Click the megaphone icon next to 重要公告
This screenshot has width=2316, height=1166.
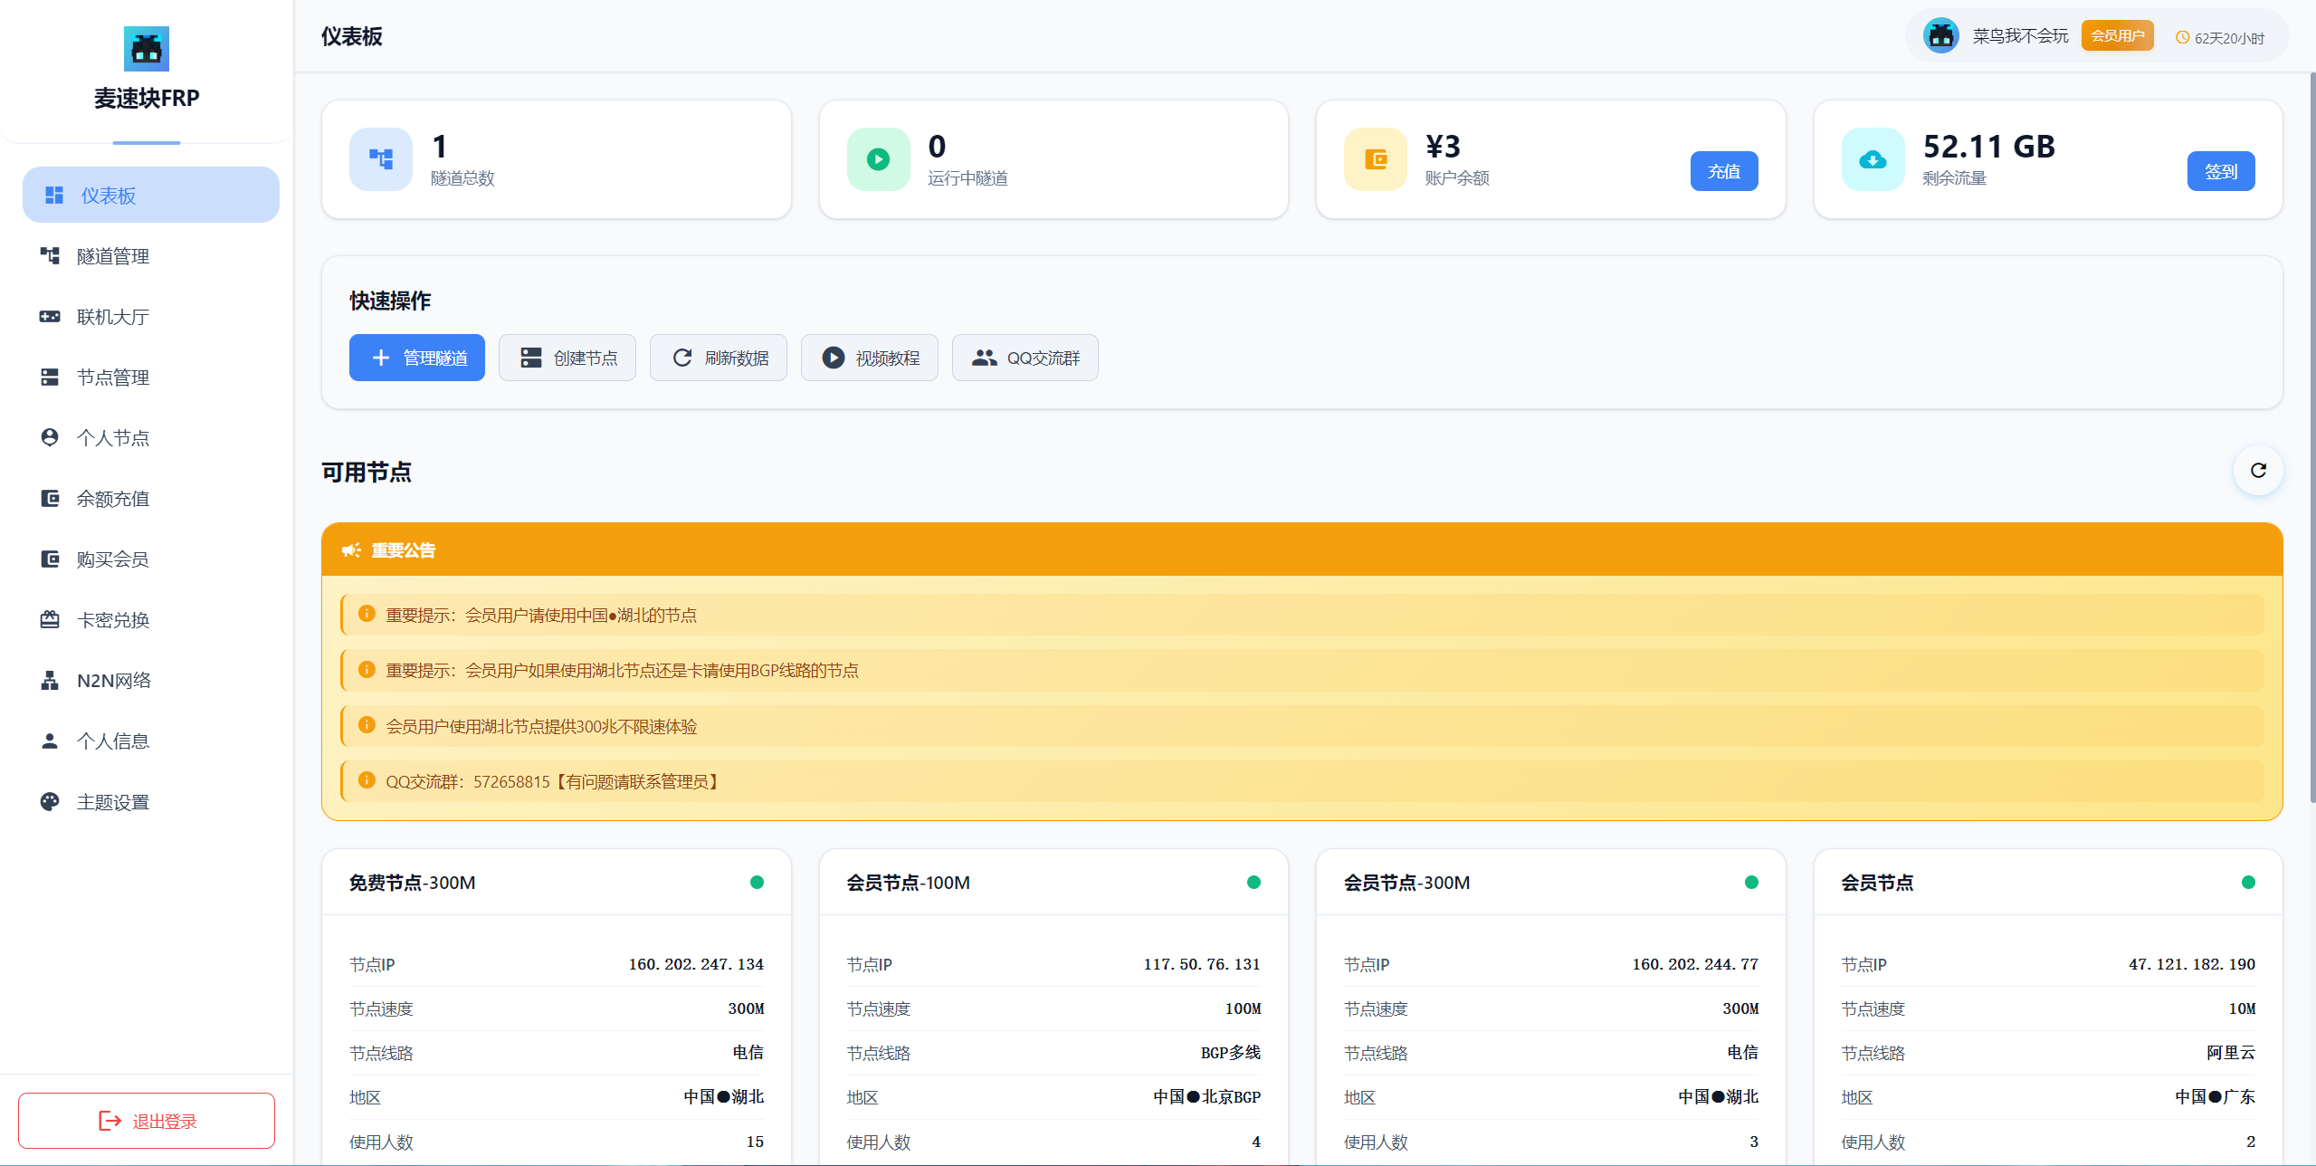(x=351, y=550)
